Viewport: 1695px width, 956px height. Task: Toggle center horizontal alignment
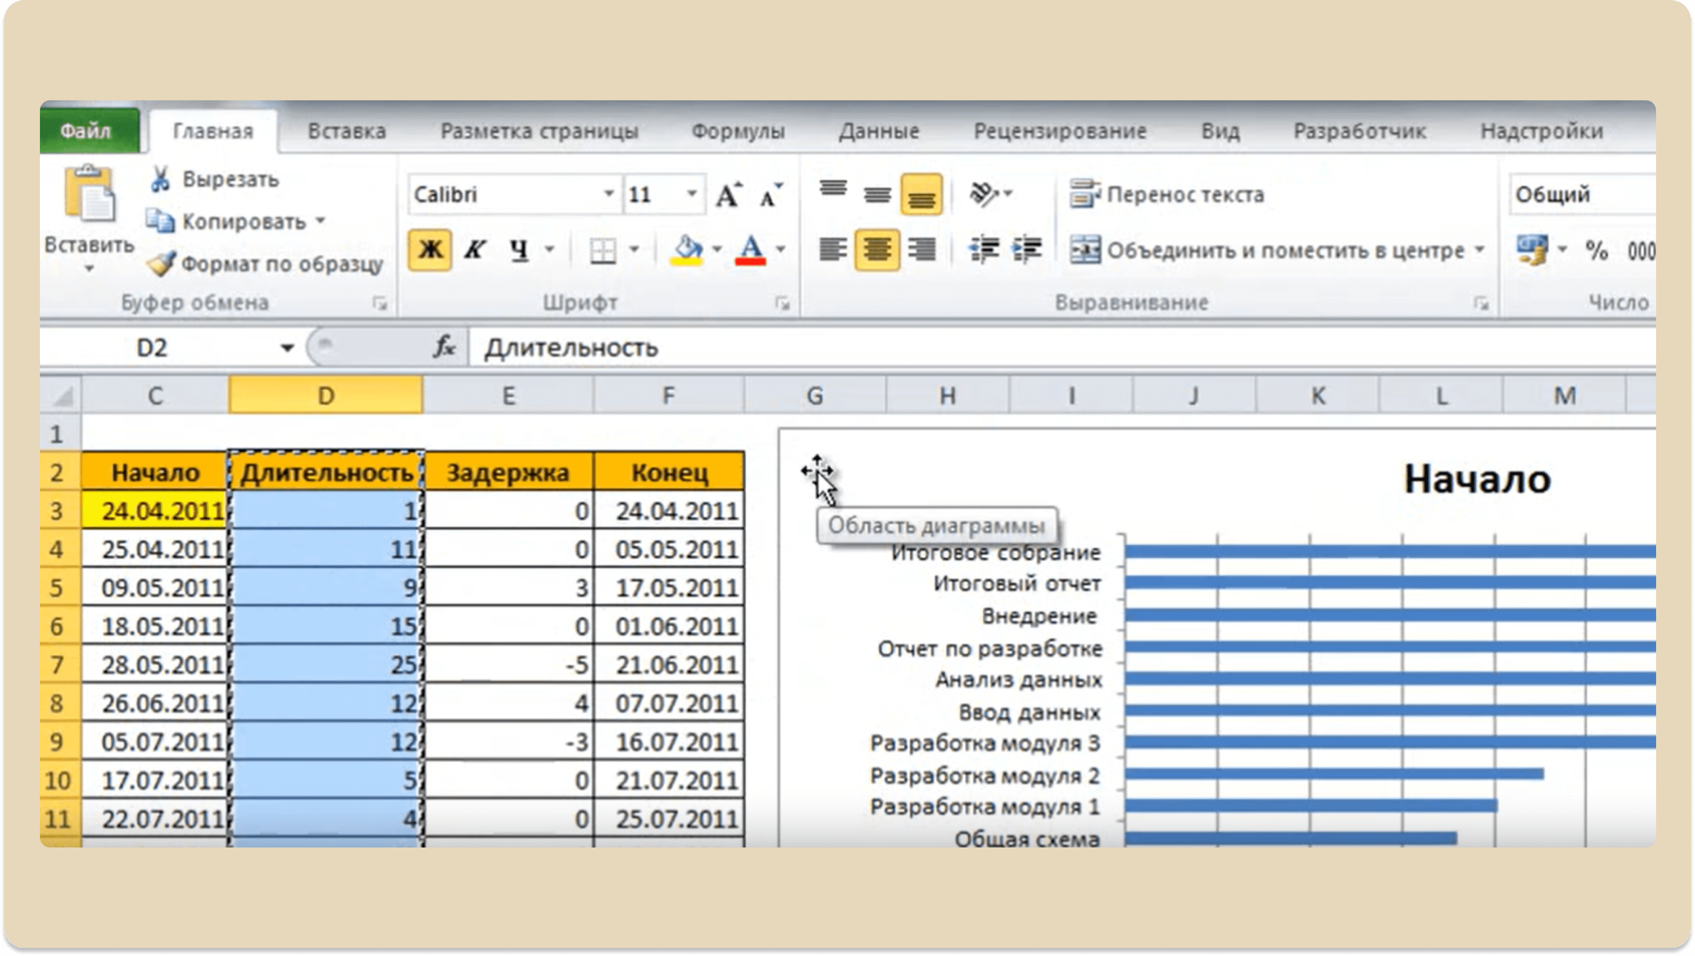tap(877, 250)
